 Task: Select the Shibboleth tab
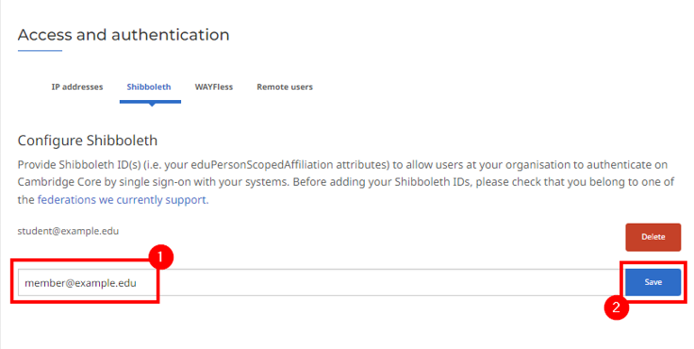pos(149,87)
